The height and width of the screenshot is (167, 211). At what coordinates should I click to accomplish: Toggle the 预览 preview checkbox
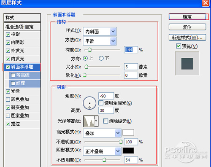(x=179, y=46)
